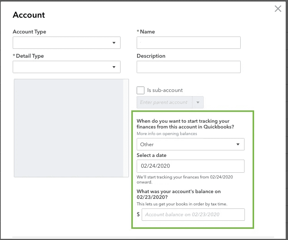Close the Account dialog with the X icon

278,8
